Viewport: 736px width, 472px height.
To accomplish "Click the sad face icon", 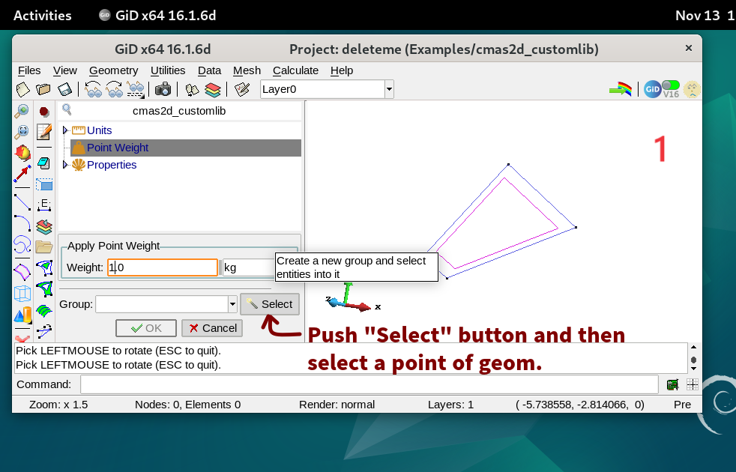I will pos(692,89).
